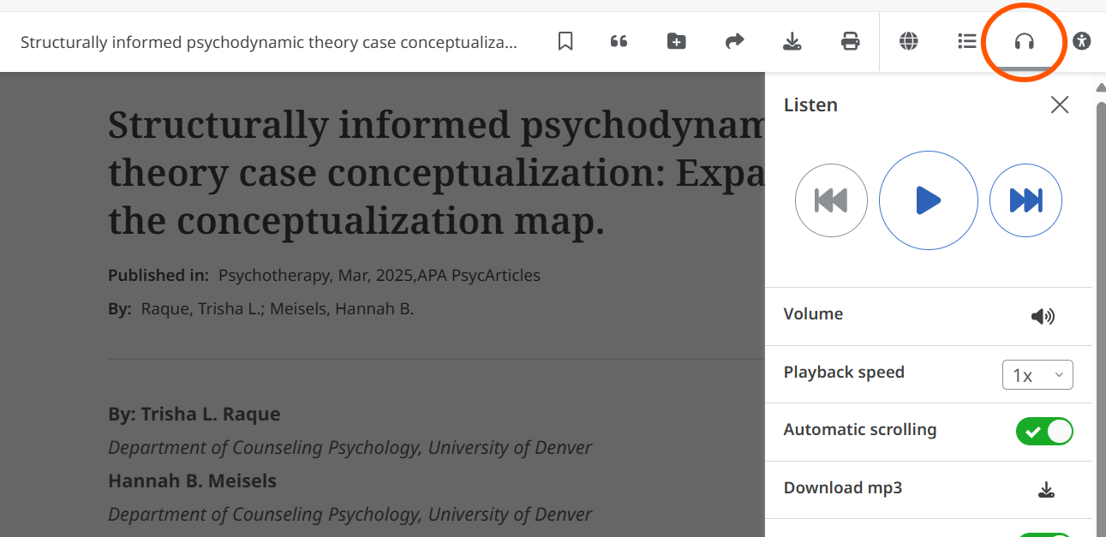This screenshot has height=537, width=1106.
Task: Open the Cite tool
Action: click(x=619, y=40)
